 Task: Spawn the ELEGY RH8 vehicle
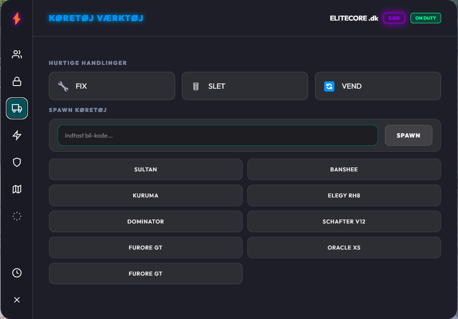click(x=344, y=196)
